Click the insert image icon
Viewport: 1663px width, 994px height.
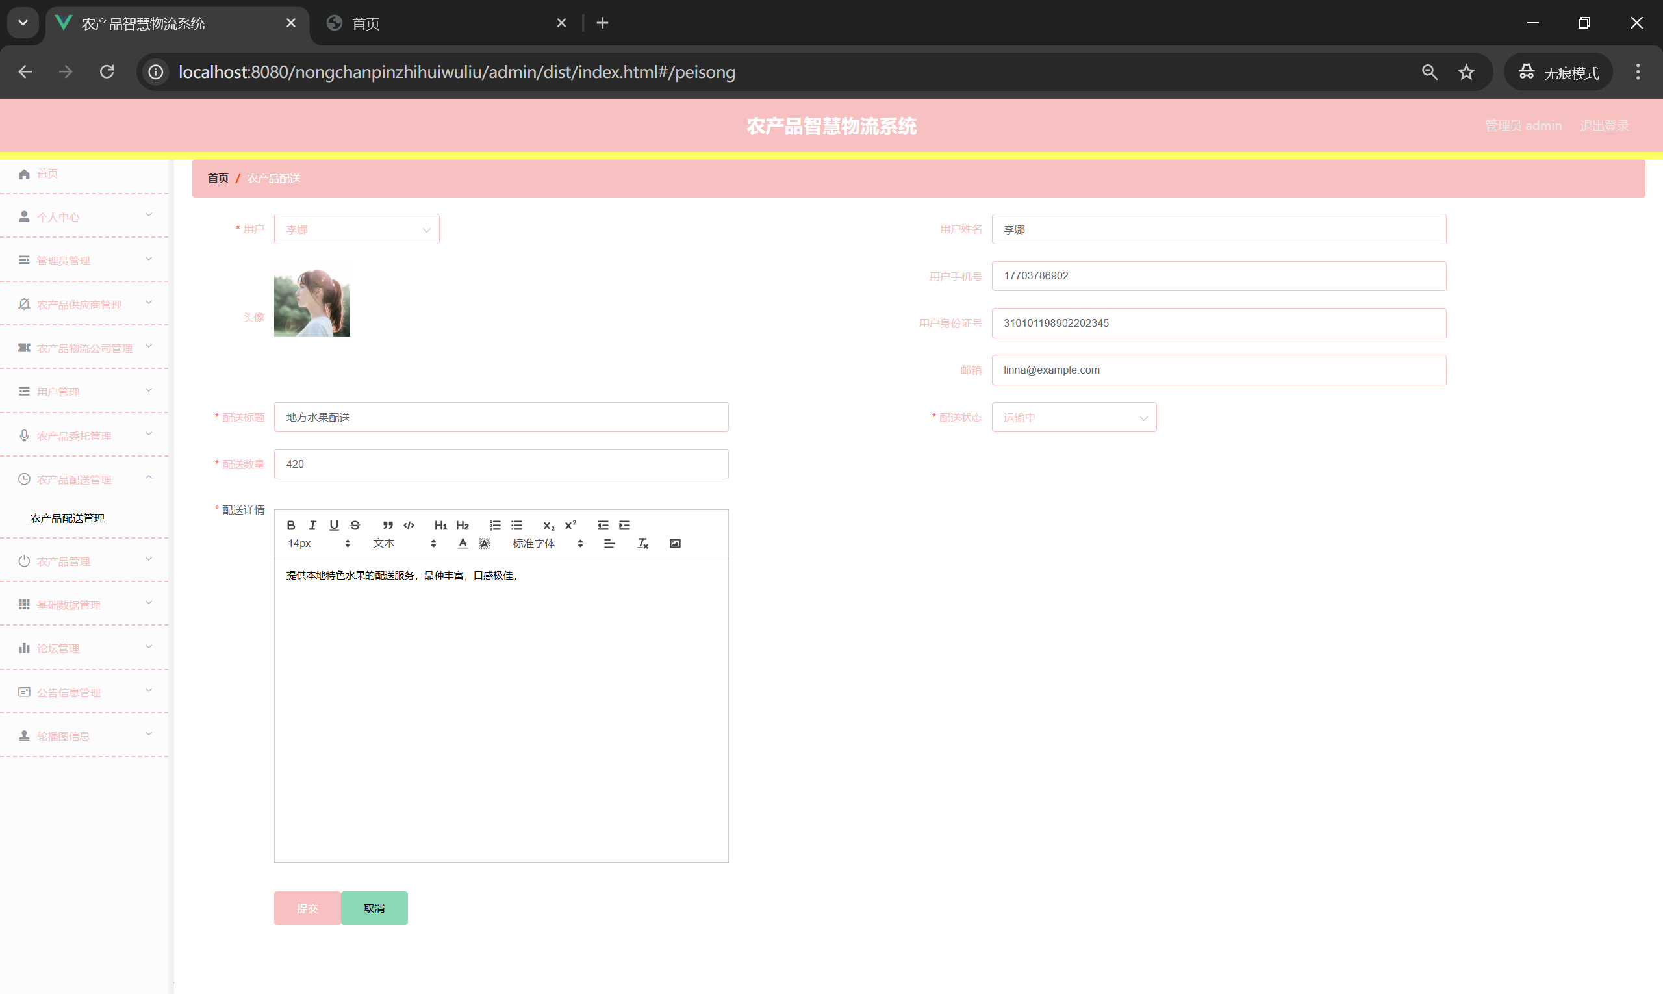(x=675, y=543)
